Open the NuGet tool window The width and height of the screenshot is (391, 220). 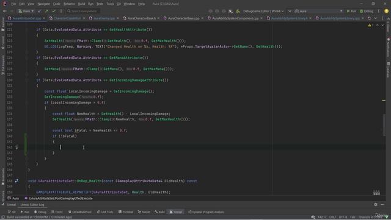click(144, 212)
